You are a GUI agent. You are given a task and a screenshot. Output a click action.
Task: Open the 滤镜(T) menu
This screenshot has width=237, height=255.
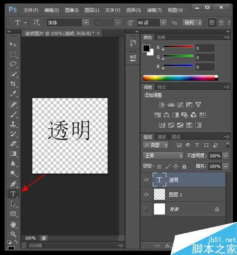click(x=154, y=10)
